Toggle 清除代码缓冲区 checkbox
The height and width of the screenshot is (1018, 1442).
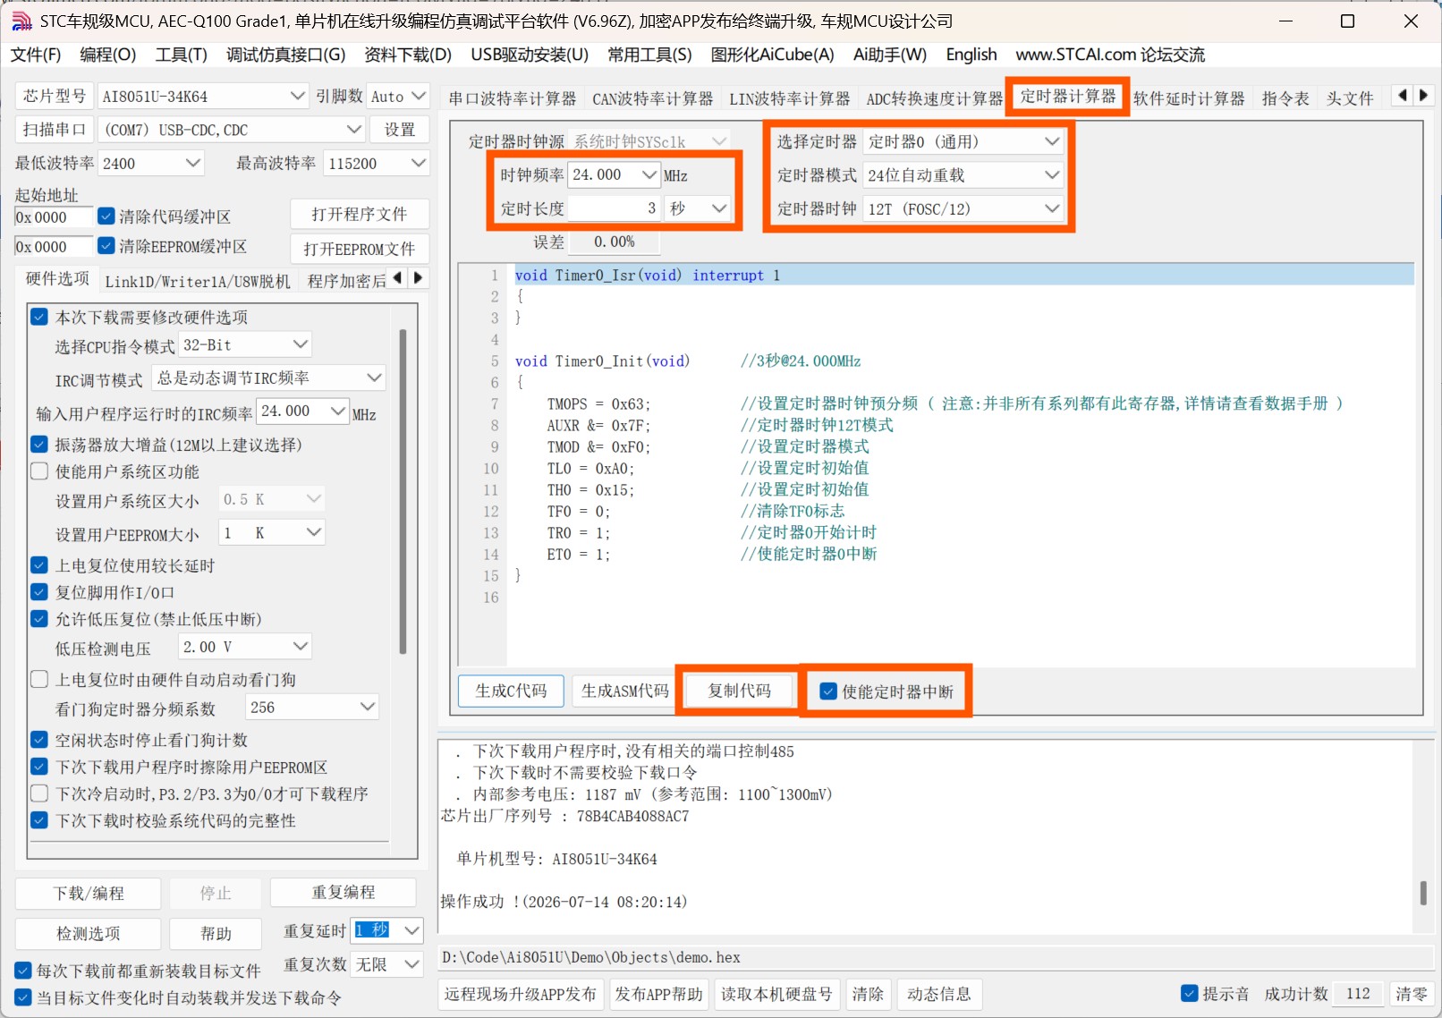tap(106, 216)
